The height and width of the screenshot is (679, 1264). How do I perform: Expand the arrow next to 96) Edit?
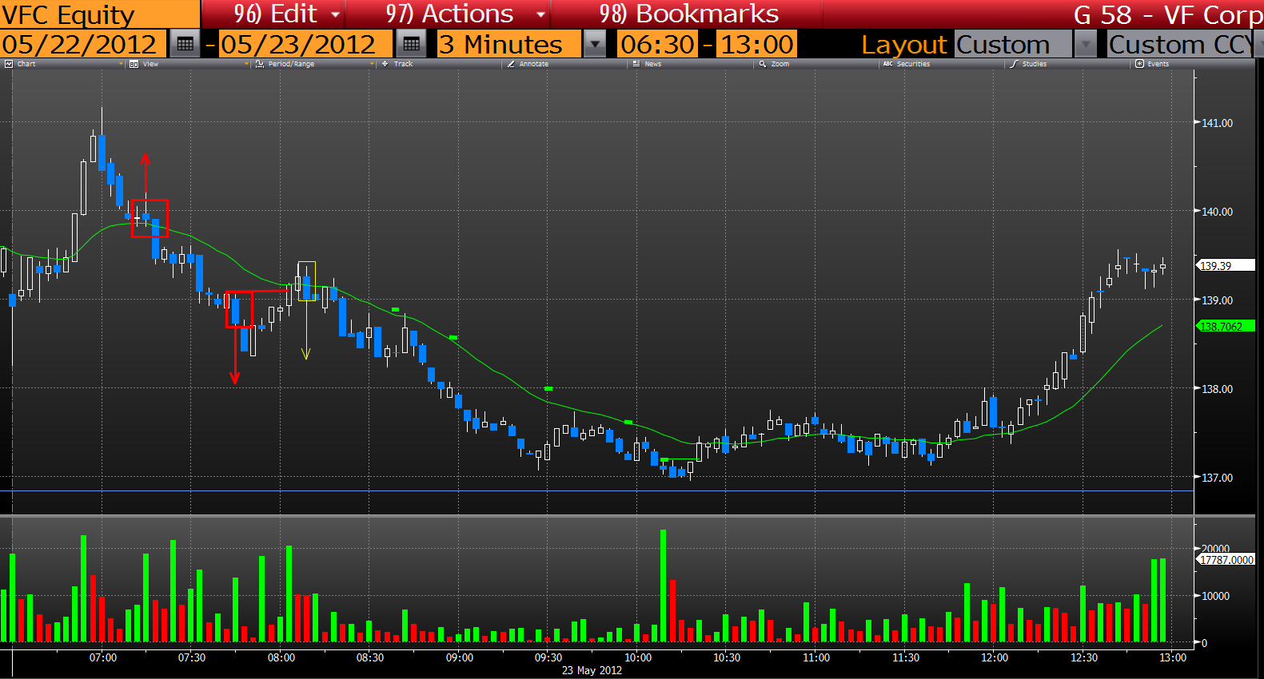pos(335,14)
